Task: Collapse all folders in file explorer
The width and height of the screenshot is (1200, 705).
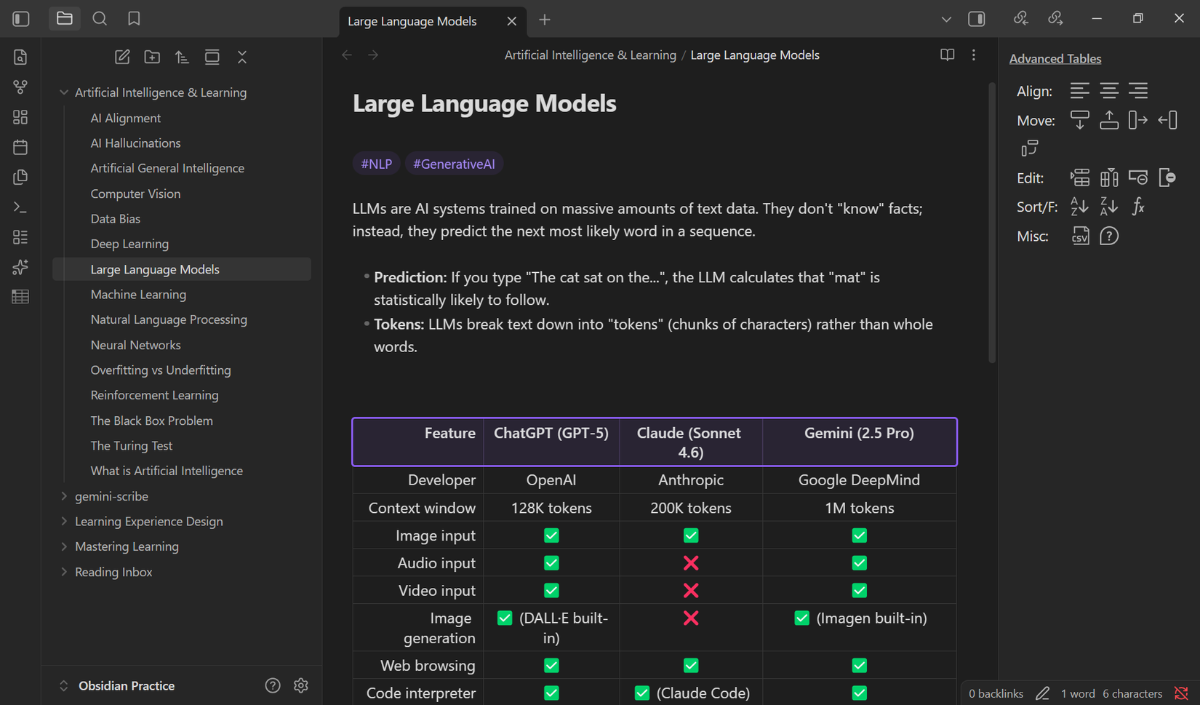Action: [242, 57]
